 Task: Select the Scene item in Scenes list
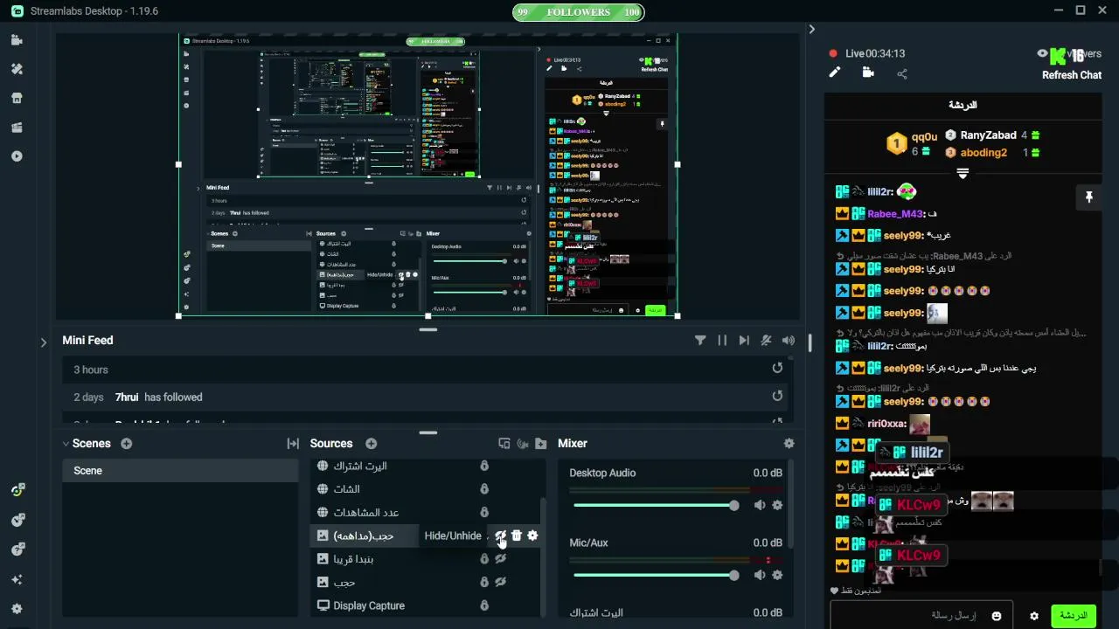(x=180, y=470)
